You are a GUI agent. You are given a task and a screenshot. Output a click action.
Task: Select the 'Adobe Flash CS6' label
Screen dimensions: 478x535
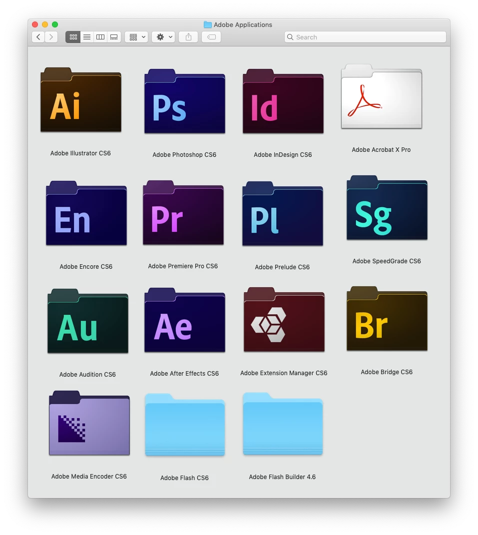(184, 478)
